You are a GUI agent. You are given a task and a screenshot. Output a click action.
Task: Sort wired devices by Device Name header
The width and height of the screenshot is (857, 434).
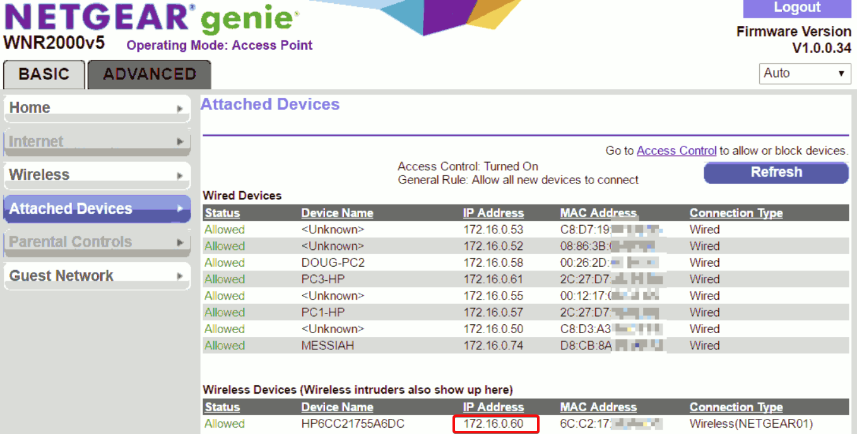tap(337, 213)
